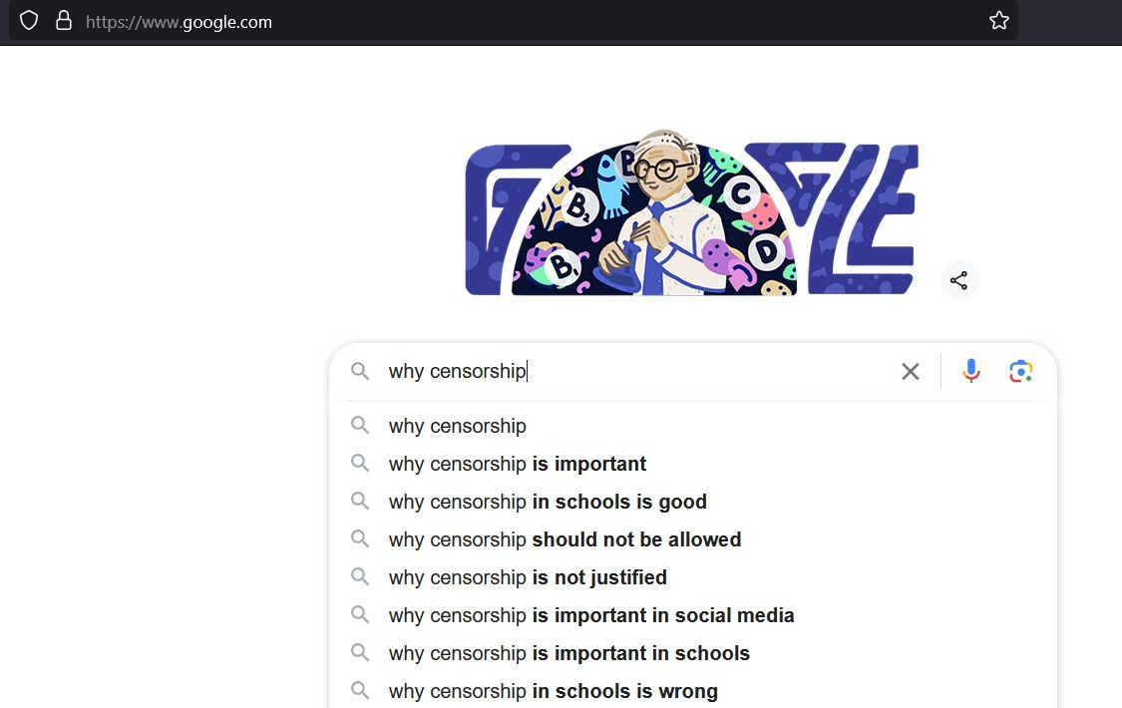Select the first suggestion 'why censorship'
1122x708 pixels.
tap(457, 426)
